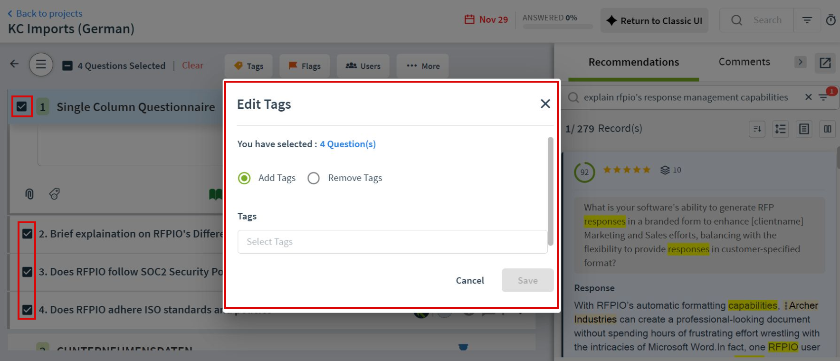
Task: Select the Add Tags radio option
Action: point(244,178)
